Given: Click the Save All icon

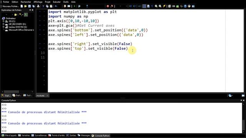Looking at the screenshot, I should point(33,6).
